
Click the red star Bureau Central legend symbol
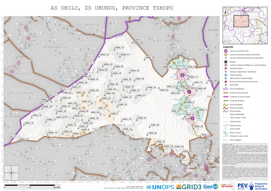226,82
